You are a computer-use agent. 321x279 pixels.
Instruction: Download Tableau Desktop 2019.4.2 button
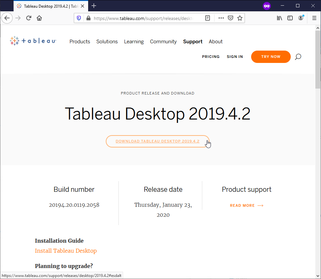[158, 141]
